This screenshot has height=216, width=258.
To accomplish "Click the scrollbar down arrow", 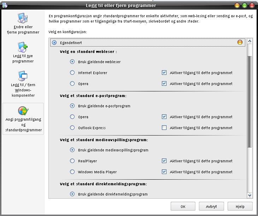I will pos(250,195).
